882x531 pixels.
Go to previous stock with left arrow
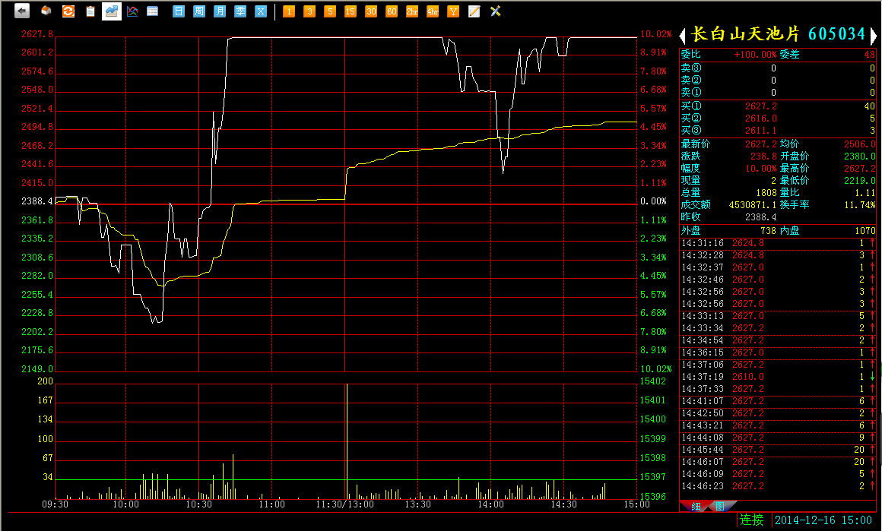(x=683, y=36)
